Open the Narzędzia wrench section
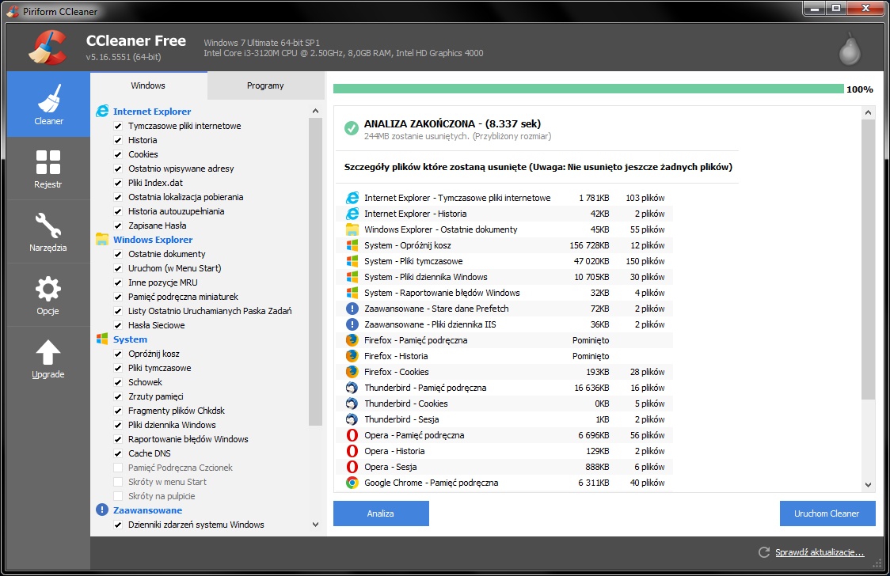Image resolution: width=890 pixels, height=576 pixels. click(x=48, y=232)
